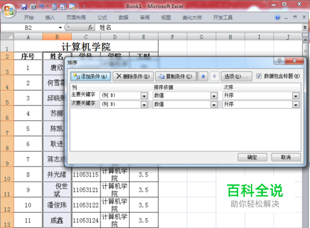Viewport: 310px width, 228px height.
Task: Click cell containing 11053115
Action: (x=86, y=175)
